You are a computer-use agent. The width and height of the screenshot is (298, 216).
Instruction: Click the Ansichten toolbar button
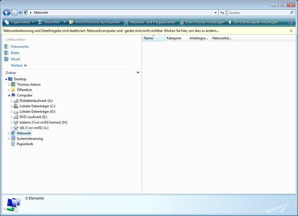click(x=49, y=22)
